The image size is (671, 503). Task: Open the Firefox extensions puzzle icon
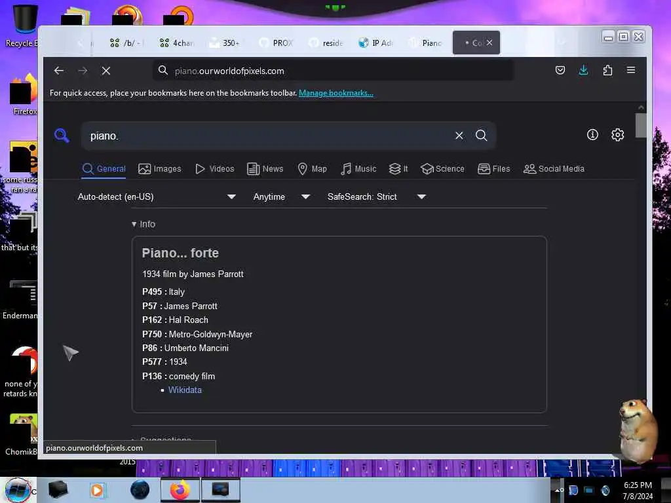607,70
